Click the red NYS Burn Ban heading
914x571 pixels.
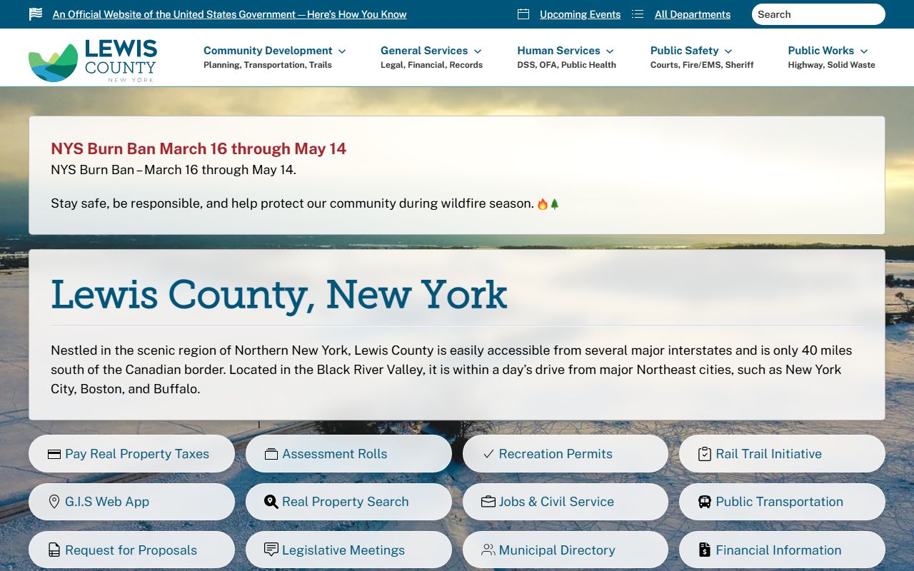[199, 148]
